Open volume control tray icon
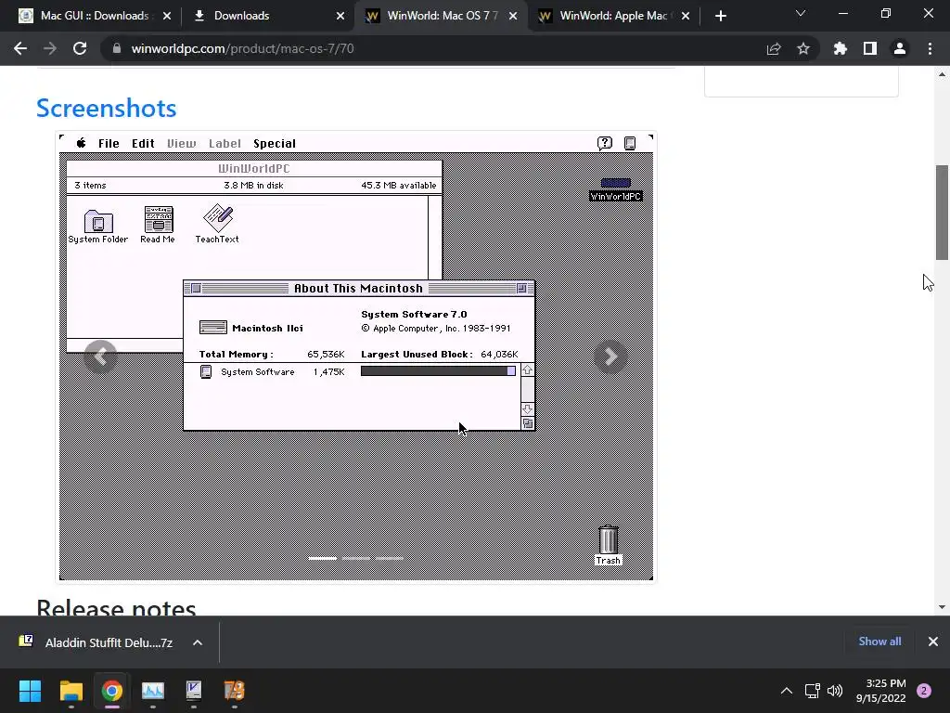The width and height of the screenshot is (950, 713). click(835, 691)
